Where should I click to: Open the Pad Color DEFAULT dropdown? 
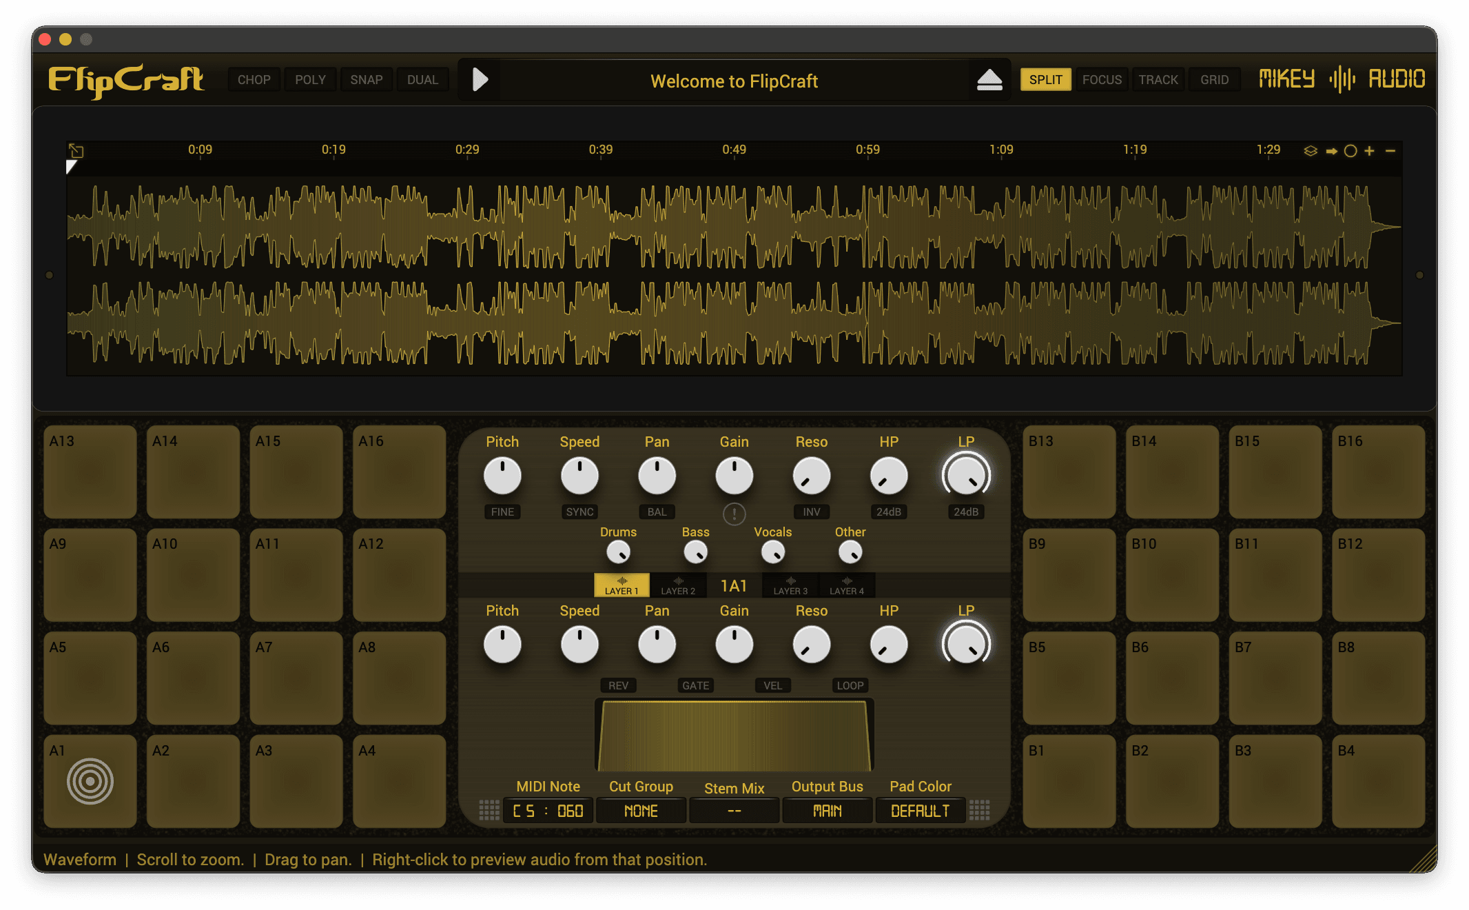coord(920,811)
